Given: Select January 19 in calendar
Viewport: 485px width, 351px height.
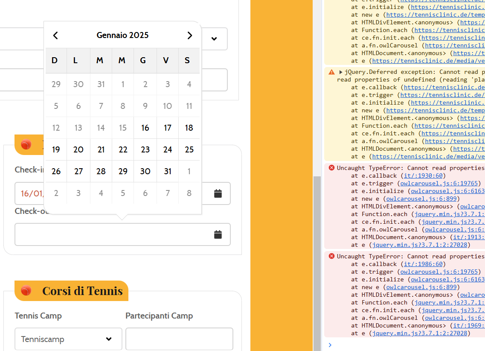Looking at the screenshot, I should coord(56,149).
